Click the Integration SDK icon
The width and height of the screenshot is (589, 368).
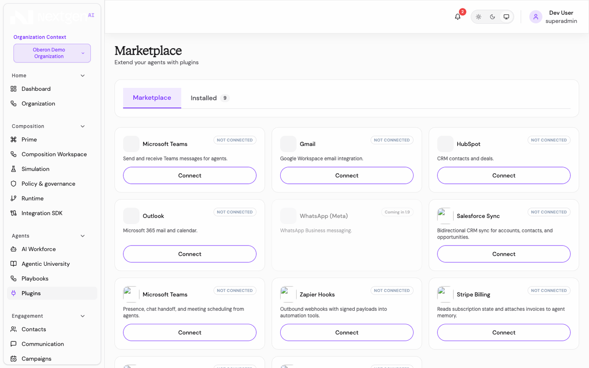13,213
